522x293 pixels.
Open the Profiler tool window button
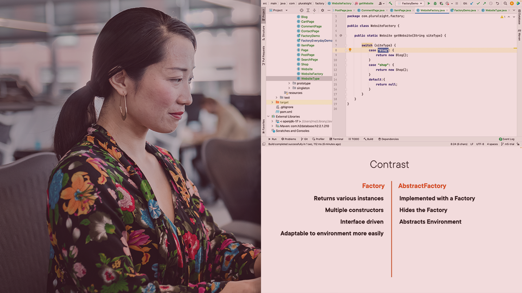(318, 139)
